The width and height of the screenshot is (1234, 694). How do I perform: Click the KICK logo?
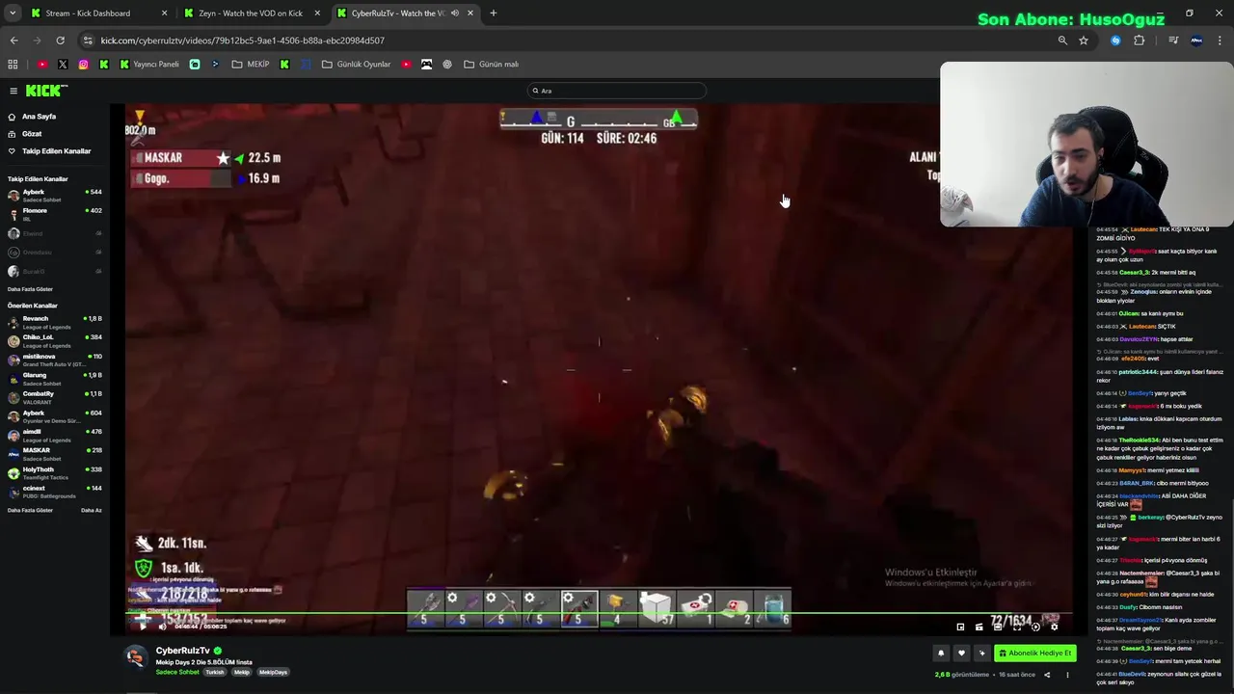[46, 91]
